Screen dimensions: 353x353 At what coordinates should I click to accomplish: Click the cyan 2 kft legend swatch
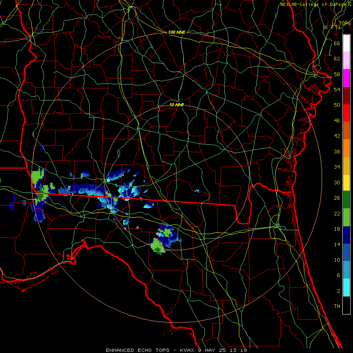(x=346, y=287)
